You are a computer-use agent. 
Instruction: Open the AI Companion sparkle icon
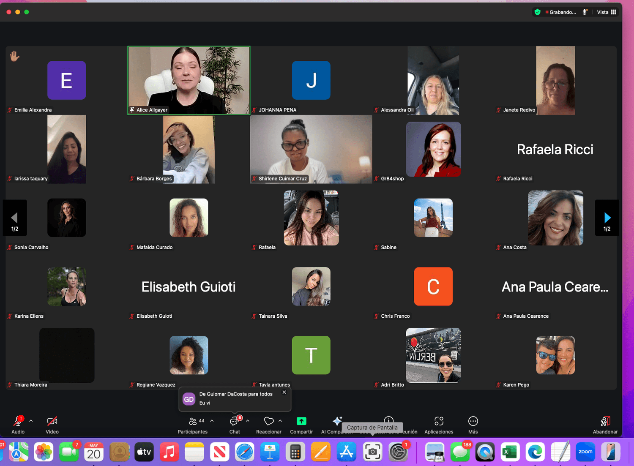(x=337, y=421)
